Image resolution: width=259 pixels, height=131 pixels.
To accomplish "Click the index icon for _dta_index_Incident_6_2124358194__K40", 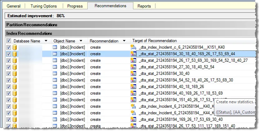I will (133, 106).
